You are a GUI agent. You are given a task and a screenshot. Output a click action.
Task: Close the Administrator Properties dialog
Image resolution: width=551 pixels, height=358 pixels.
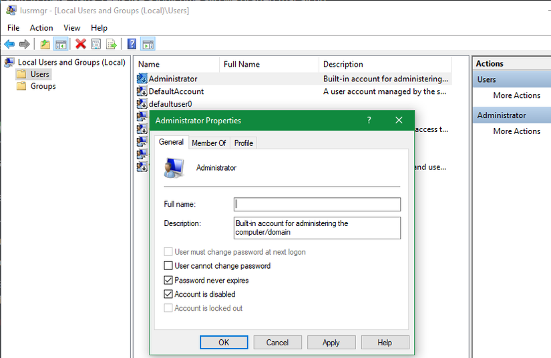point(399,120)
